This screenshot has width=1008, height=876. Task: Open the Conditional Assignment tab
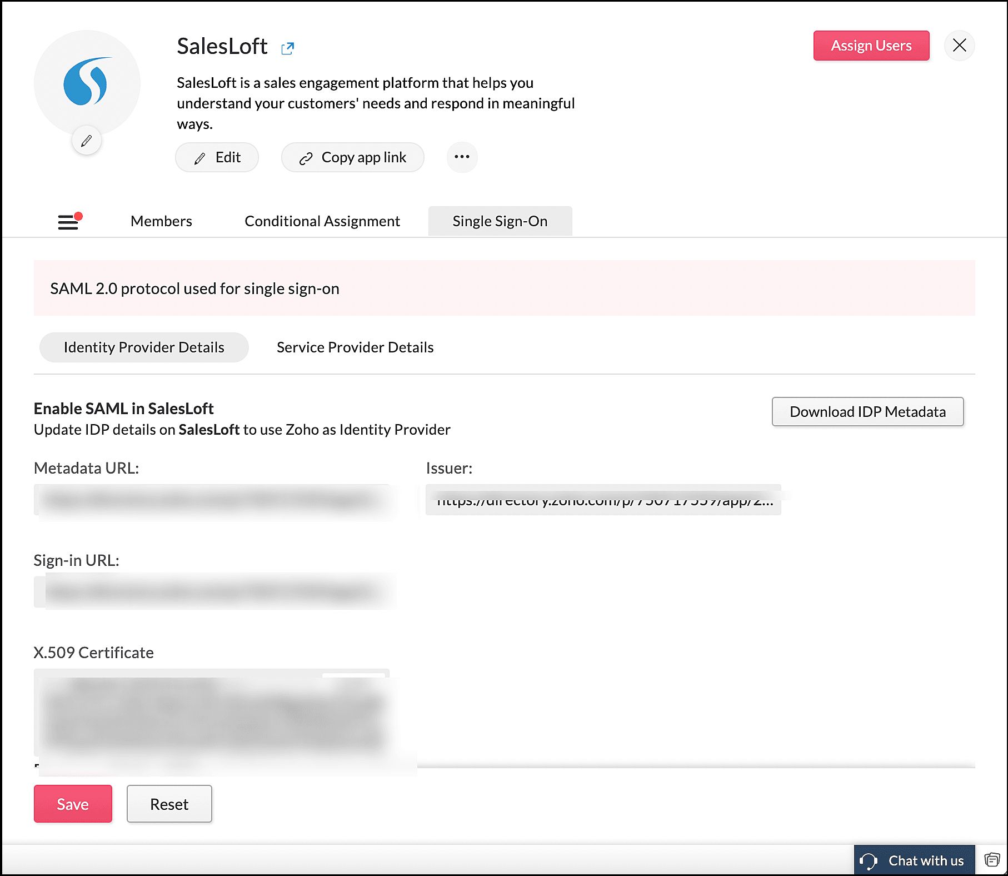coord(322,221)
